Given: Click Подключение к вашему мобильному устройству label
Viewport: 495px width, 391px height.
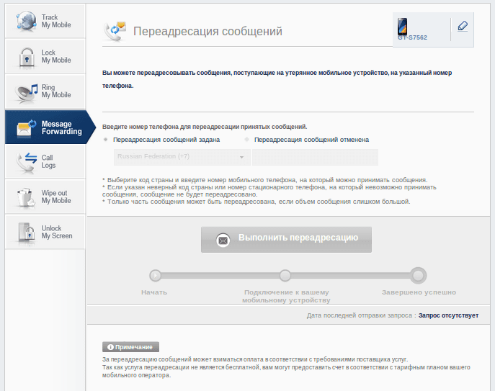Looking at the screenshot, I should 286,297.
